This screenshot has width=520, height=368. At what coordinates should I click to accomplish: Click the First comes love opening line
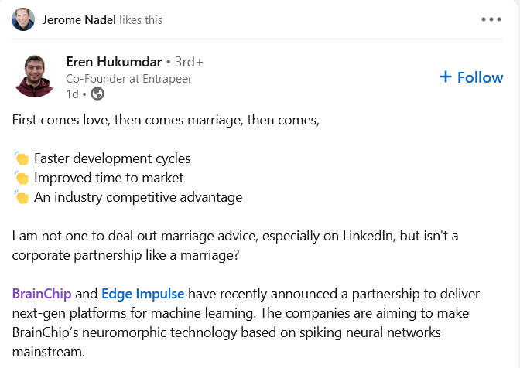pos(166,121)
